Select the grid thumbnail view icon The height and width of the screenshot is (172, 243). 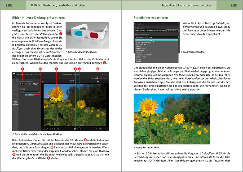[92, 78]
